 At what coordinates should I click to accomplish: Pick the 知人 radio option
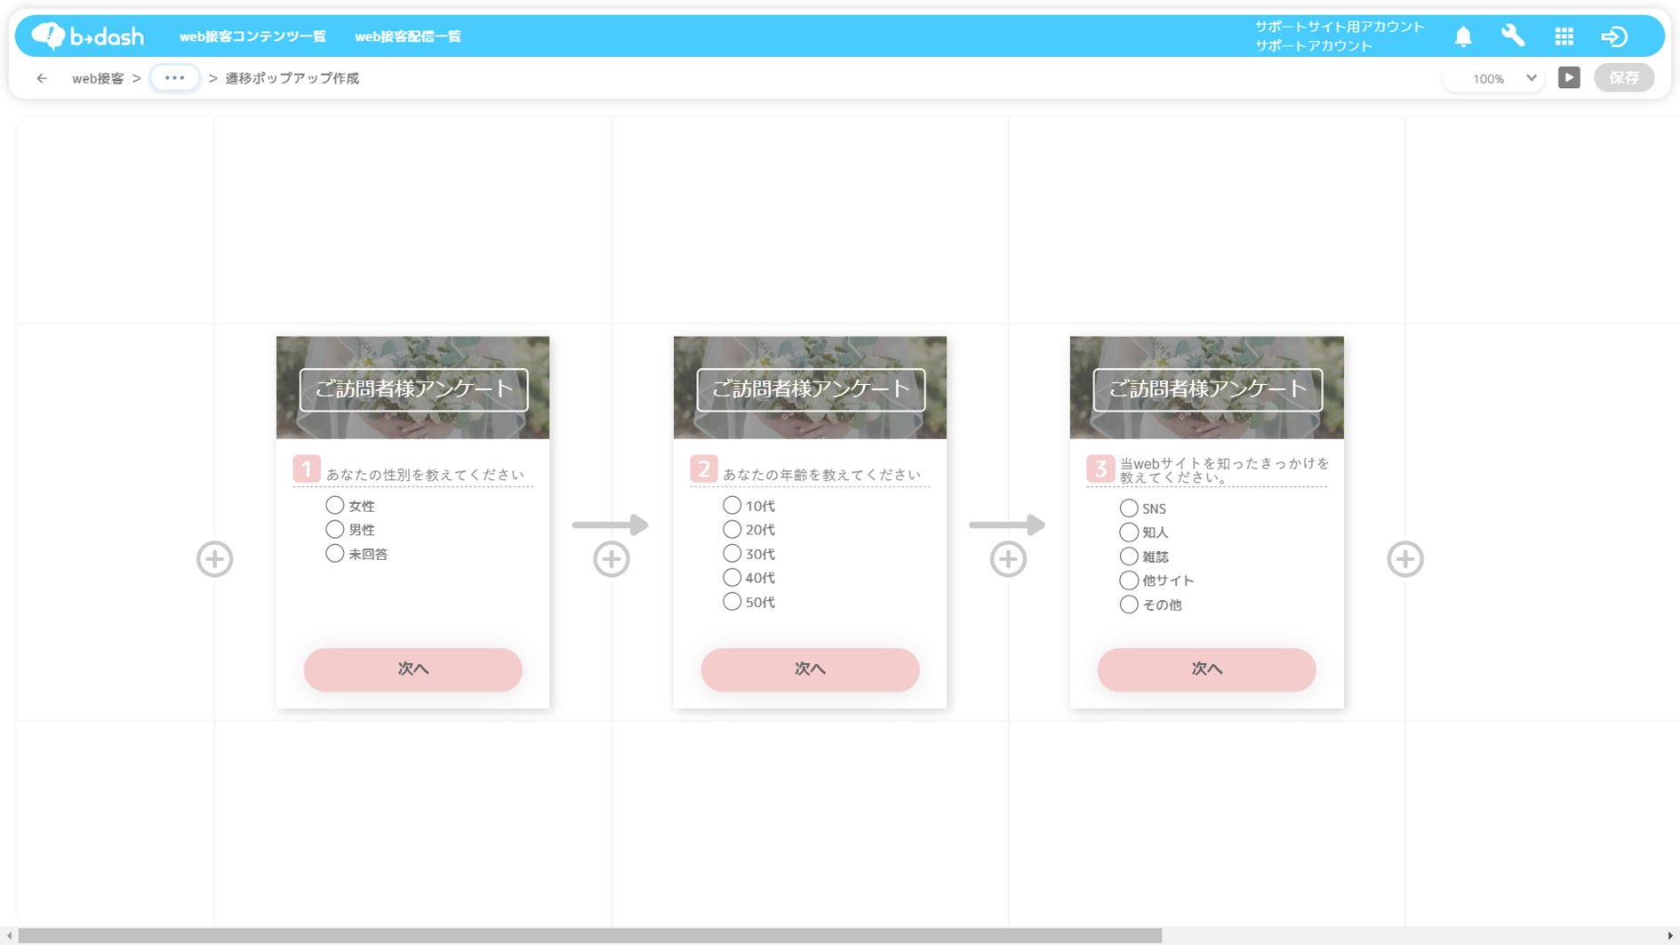(x=1129, y=532)
